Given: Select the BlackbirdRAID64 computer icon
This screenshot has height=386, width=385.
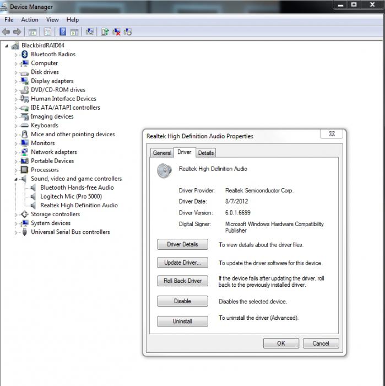Looking at the screenshot, I should pyautogui.click(x=15, y=45).
